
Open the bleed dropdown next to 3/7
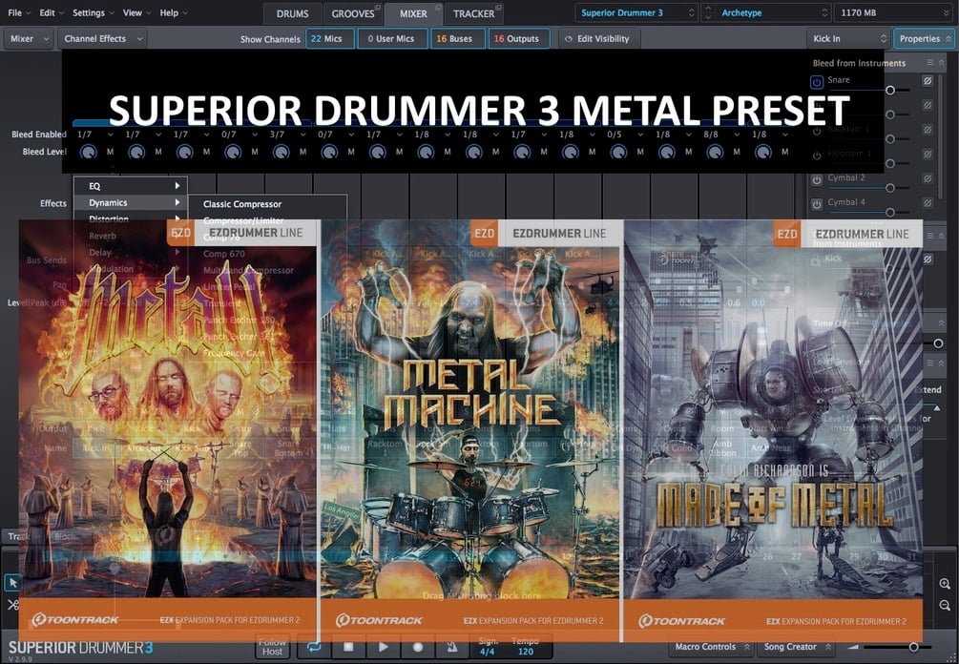302,135
